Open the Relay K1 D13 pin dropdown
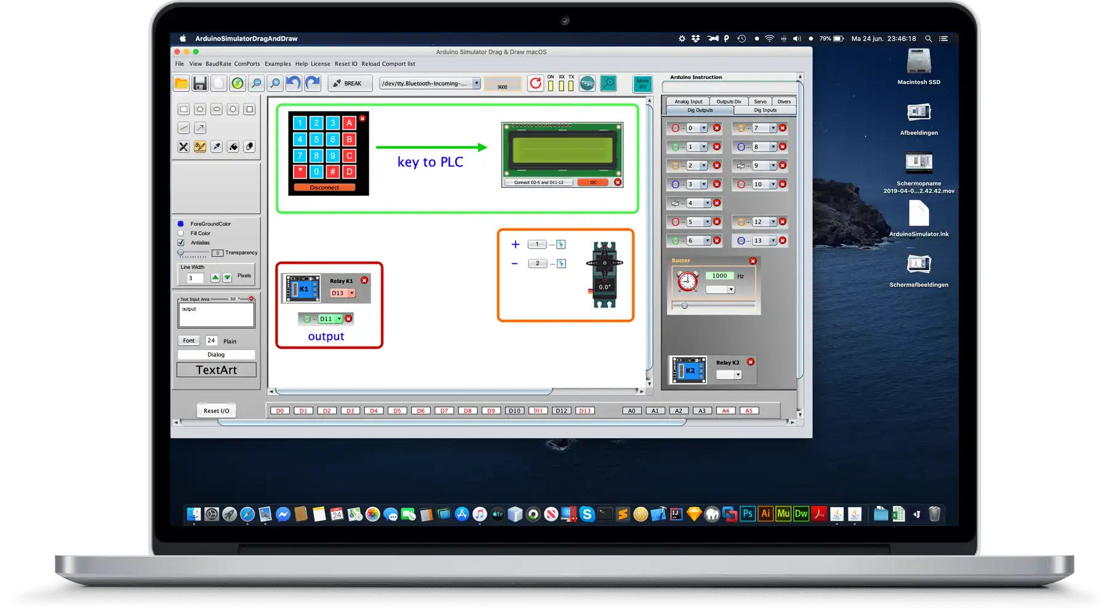Image resolution: width=1112 pixels, height=611 pixels. click(x=343, y=293)
